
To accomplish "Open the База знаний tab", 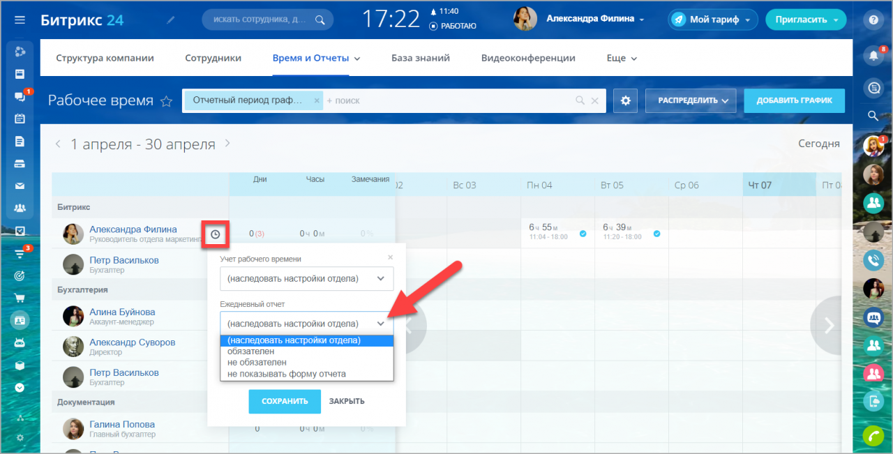I will [421, 58].
